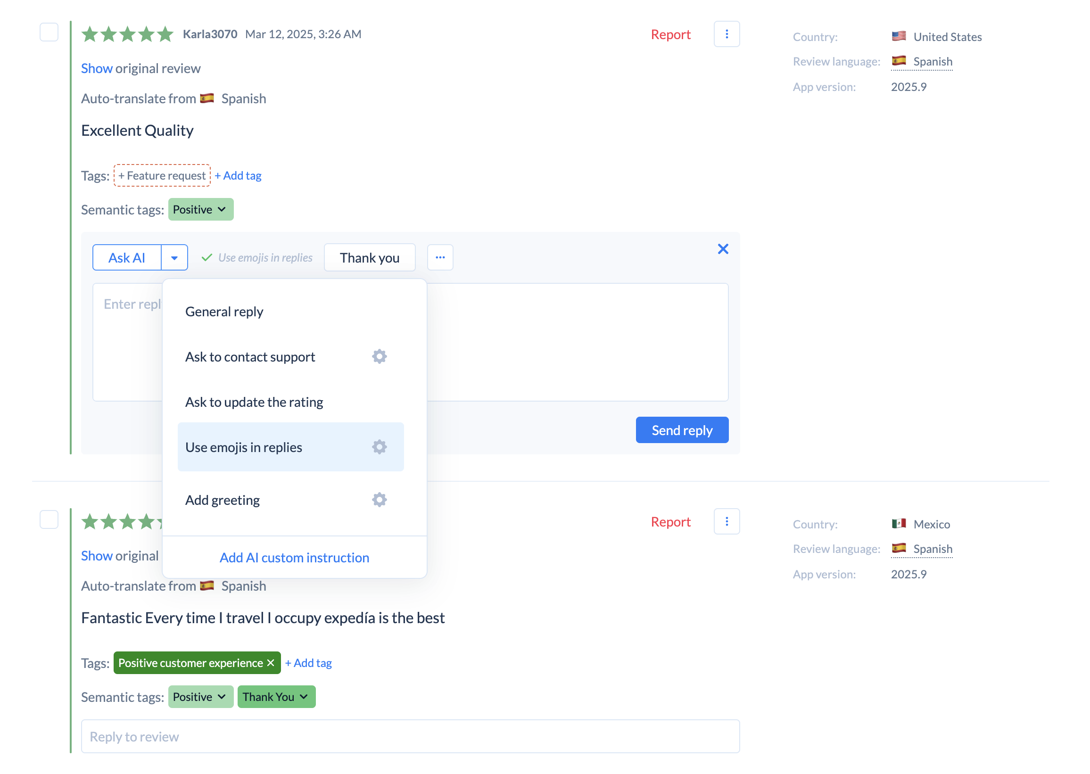This screenshot has width=1090, height=774.
Task: Show original text of the second review
Action: tap(97, 556)
